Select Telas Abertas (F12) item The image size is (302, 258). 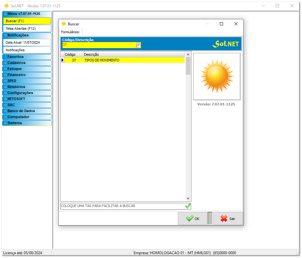[27, 28]
